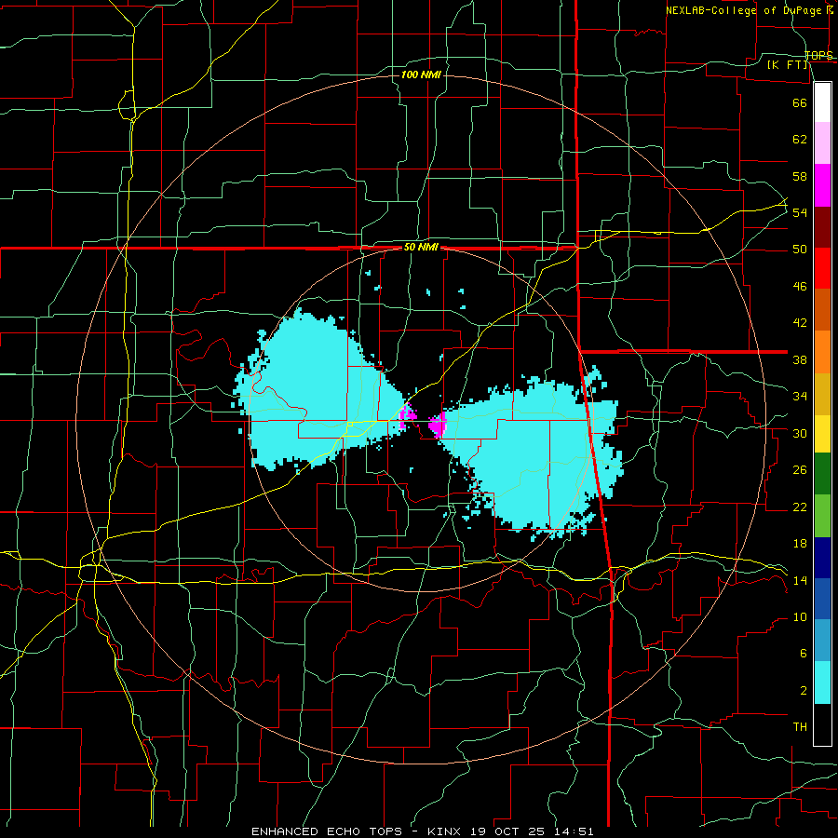Viewport: 838px width, 838px height.
Task: Click the 22 legend value
Action: click(x=800, y=507)
